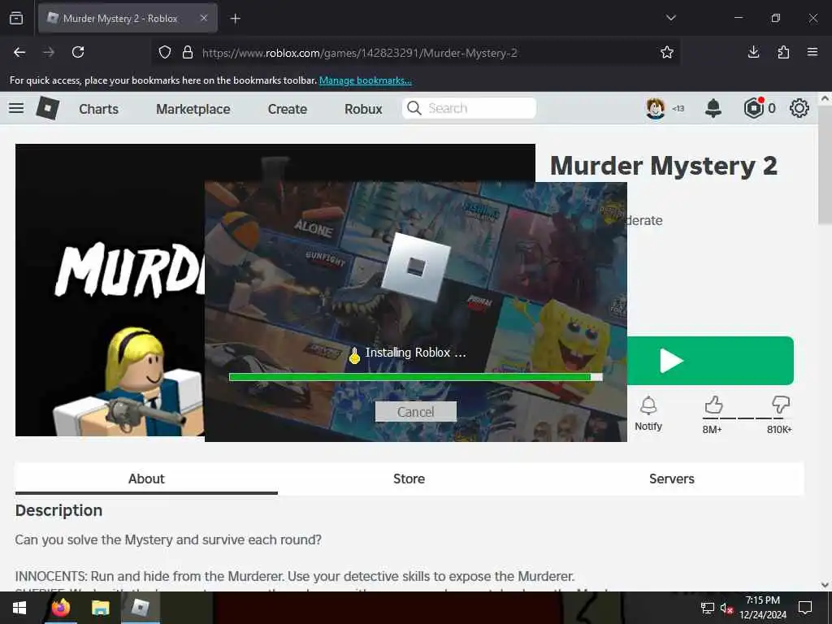Open the Windows action center icon
The width and height of the screenshot is (832, 624).
point(805,608)
